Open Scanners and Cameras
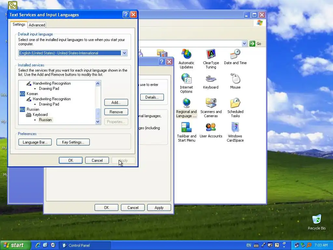This screenshot has width=333, height=250. click(211, 107)
